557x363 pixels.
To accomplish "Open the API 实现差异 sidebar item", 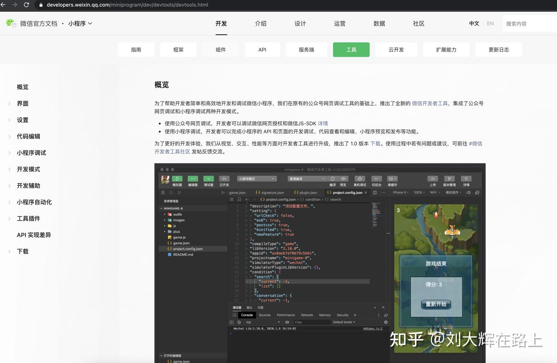I will (34, 235).
